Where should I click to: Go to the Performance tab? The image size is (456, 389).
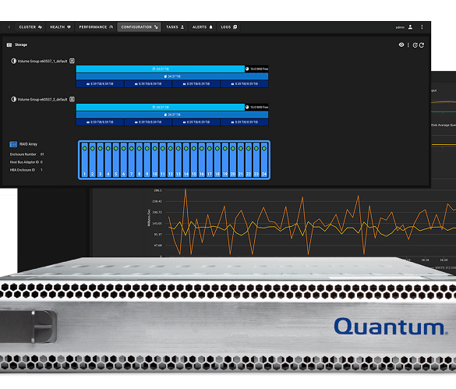[96, 27]
